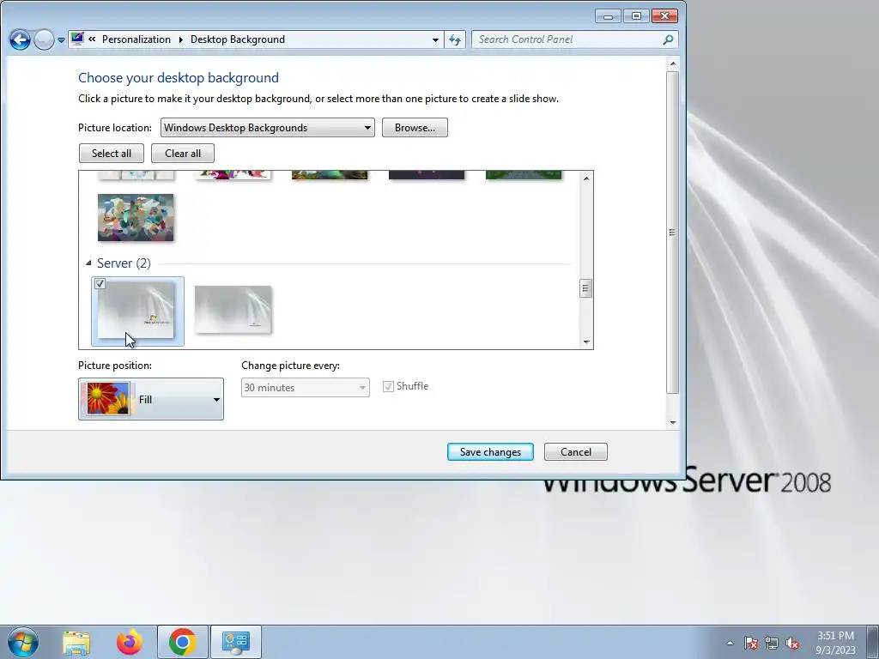Collapse the Server (2) group
Viewport: 879px width, 659px height.
88,263
